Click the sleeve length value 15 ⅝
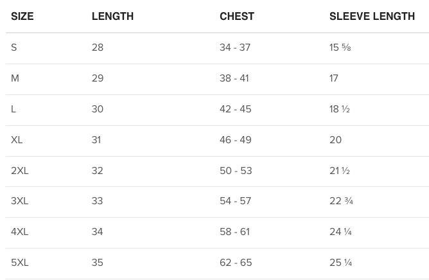The width and height of the screenshot is (429, 280). pyautogui.click(x=340, y=48)
